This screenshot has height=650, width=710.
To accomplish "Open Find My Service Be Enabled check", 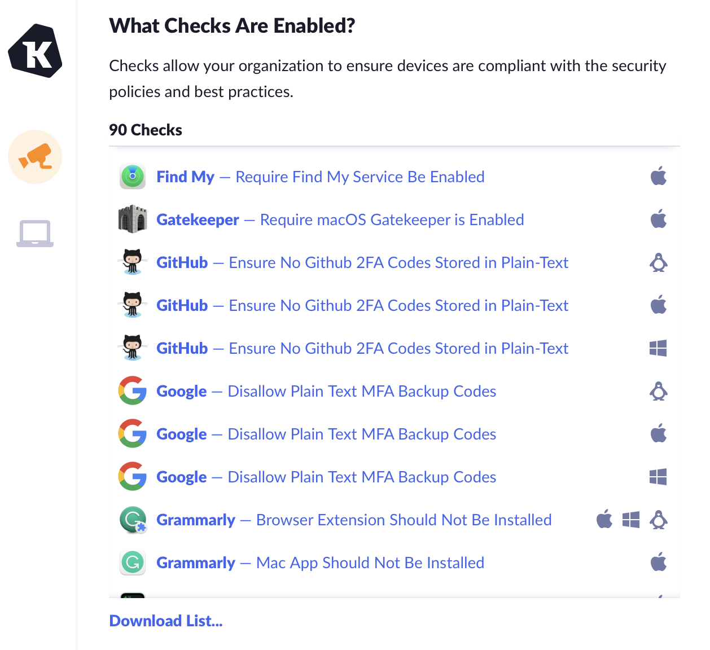I will point(320,177).
